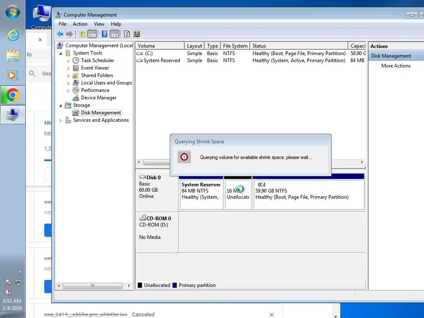Select the Event Viewer icon

(76, 68)
